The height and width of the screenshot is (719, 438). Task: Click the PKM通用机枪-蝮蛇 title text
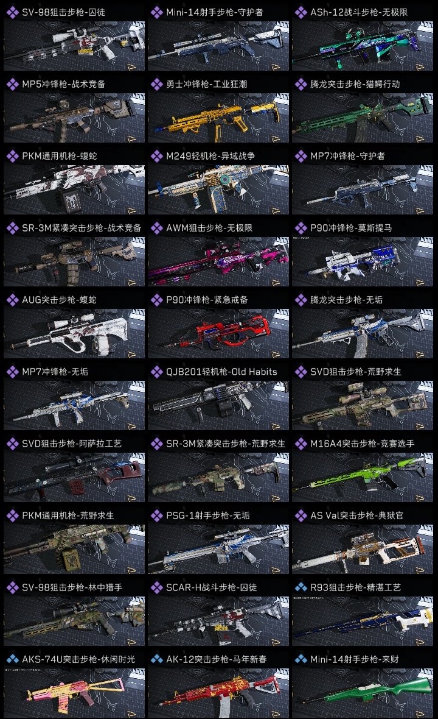[60, 156]
